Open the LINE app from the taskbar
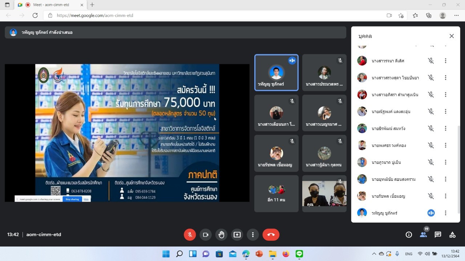The image size is (465, 261). [x=299, y=254]
